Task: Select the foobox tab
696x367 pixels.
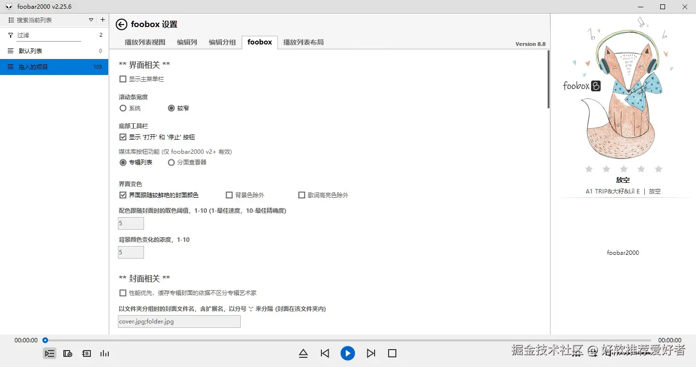Action: (260, 42)
